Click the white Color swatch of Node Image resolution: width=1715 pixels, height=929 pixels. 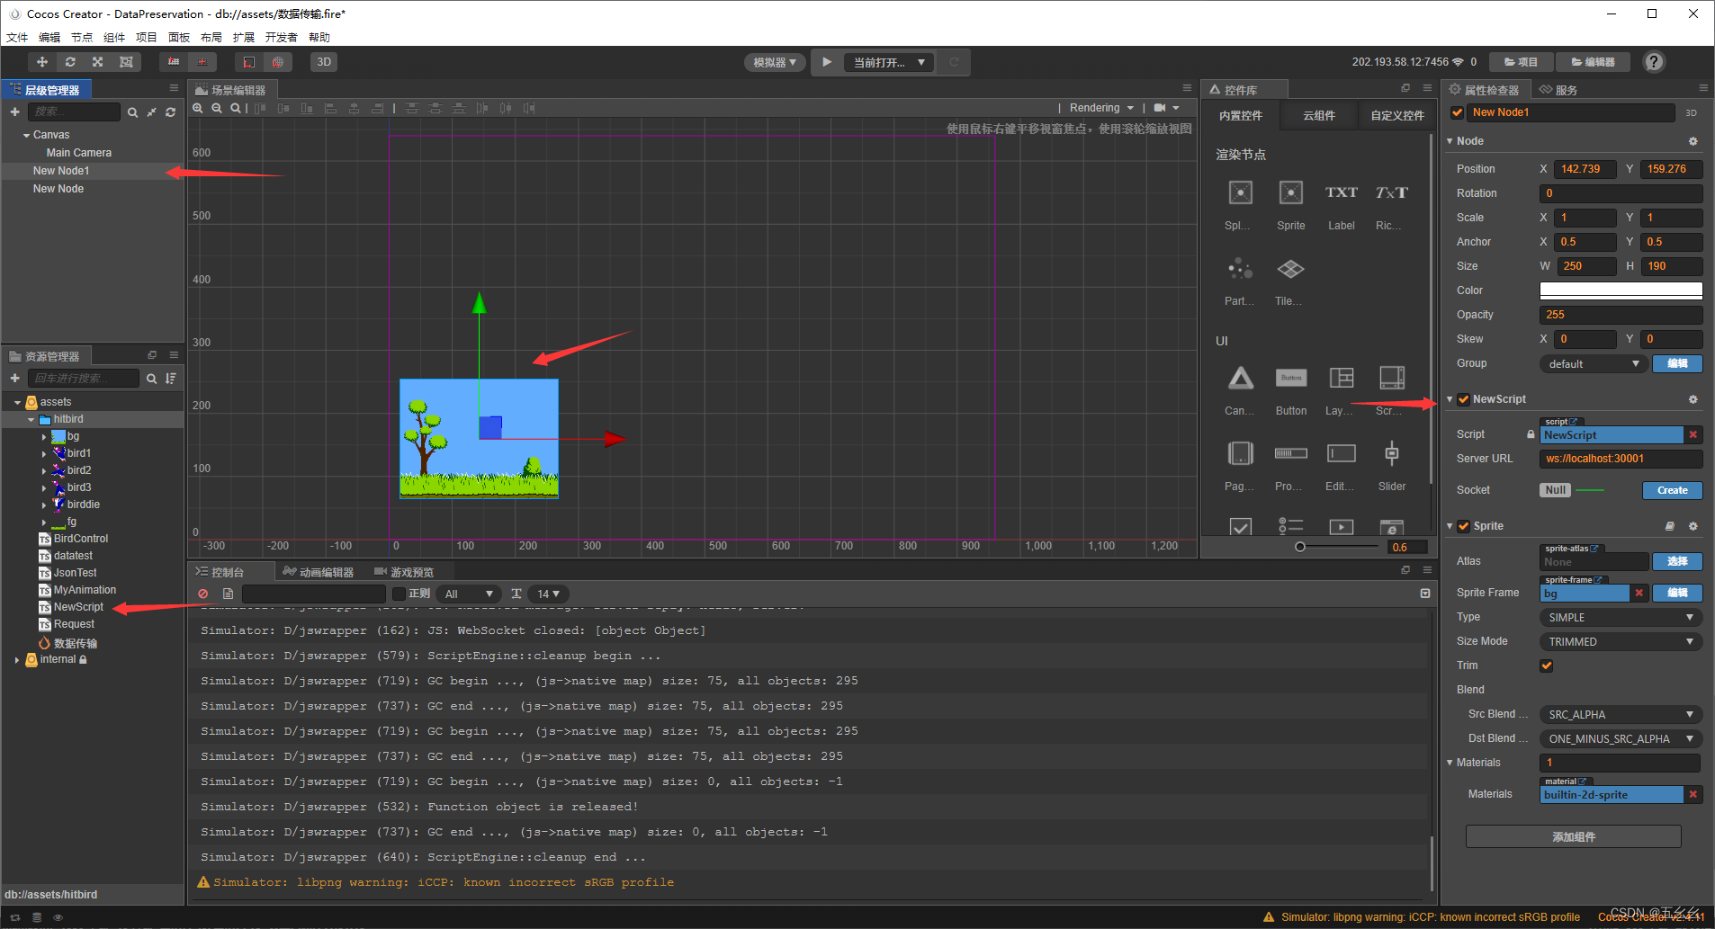coord(1619,290)
